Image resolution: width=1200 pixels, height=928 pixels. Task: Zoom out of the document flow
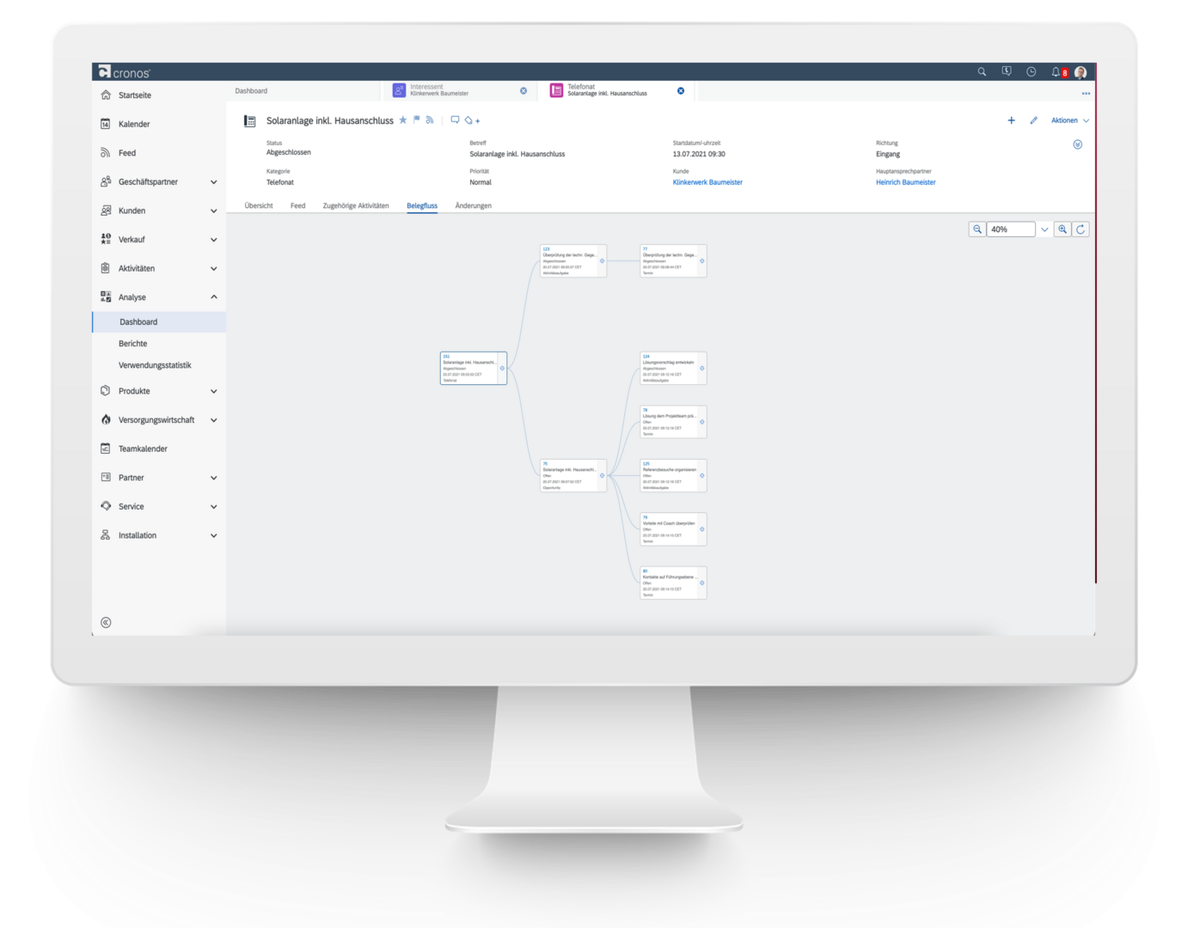pyautogui.click(x=977, y=229)
